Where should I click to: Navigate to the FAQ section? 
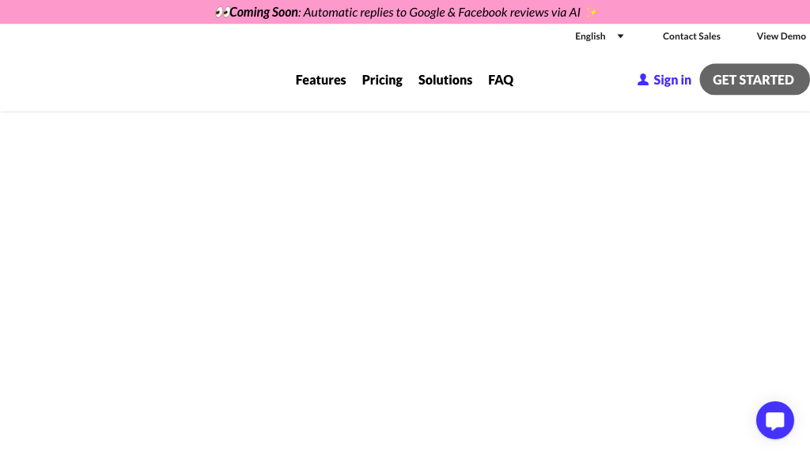coord(501,80)
